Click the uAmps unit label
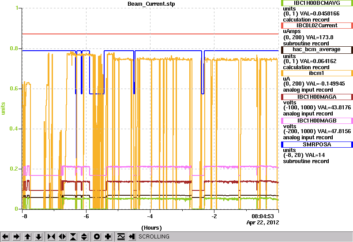 pyautogui.click(x=292, y=31)
